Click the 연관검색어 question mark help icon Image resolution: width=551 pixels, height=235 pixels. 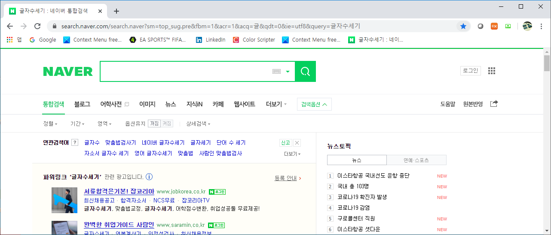click(75, 143)
